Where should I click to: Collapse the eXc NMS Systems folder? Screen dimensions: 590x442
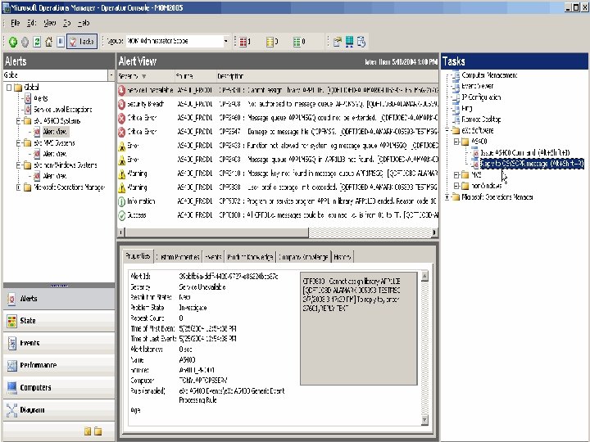coord(18,143)
